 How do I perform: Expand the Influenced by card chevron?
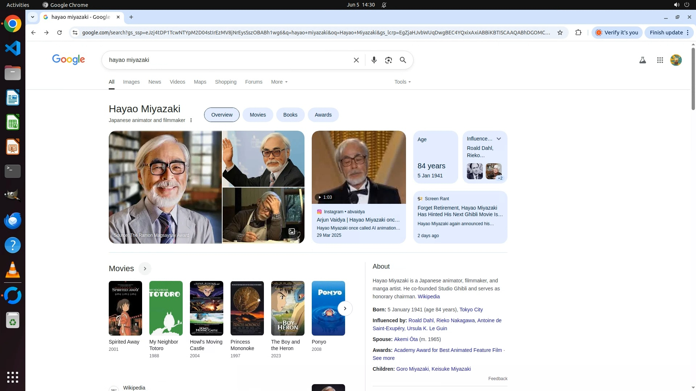[499, 139]
